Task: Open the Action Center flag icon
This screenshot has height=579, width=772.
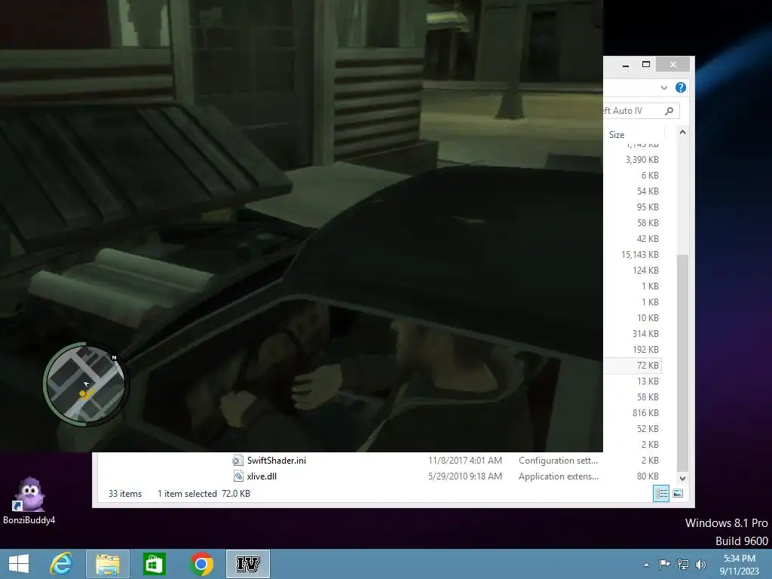Action: tap(664, 564)
